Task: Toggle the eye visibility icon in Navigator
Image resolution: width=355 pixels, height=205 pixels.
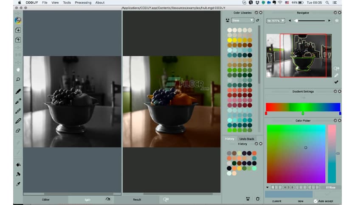Action: click(x=337, y=21)
